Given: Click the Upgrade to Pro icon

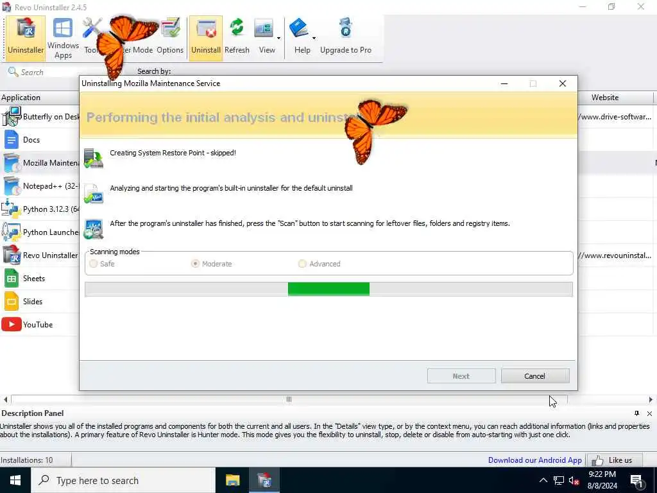Looking at the screenshot, I should 346,37.
